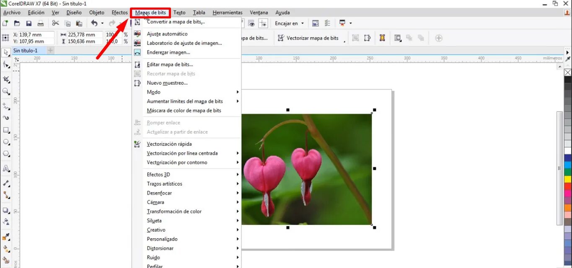Expand Aumentar límites del mapa de bits submenu

[238, 101]
